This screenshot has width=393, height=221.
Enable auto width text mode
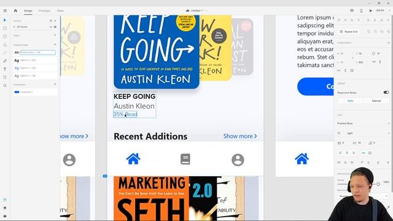coord(363,153)
